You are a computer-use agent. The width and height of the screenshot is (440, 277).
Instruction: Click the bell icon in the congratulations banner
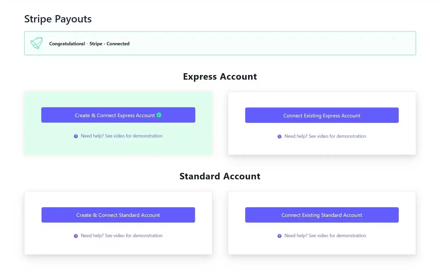click(x=37, y=43)
